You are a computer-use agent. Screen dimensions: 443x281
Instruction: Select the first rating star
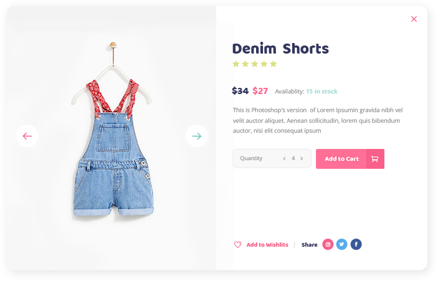tap(236, 64)
